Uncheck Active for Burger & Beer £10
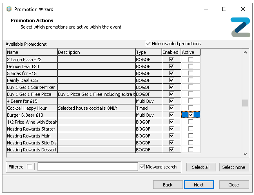254x195 pixels. point(191,115)
